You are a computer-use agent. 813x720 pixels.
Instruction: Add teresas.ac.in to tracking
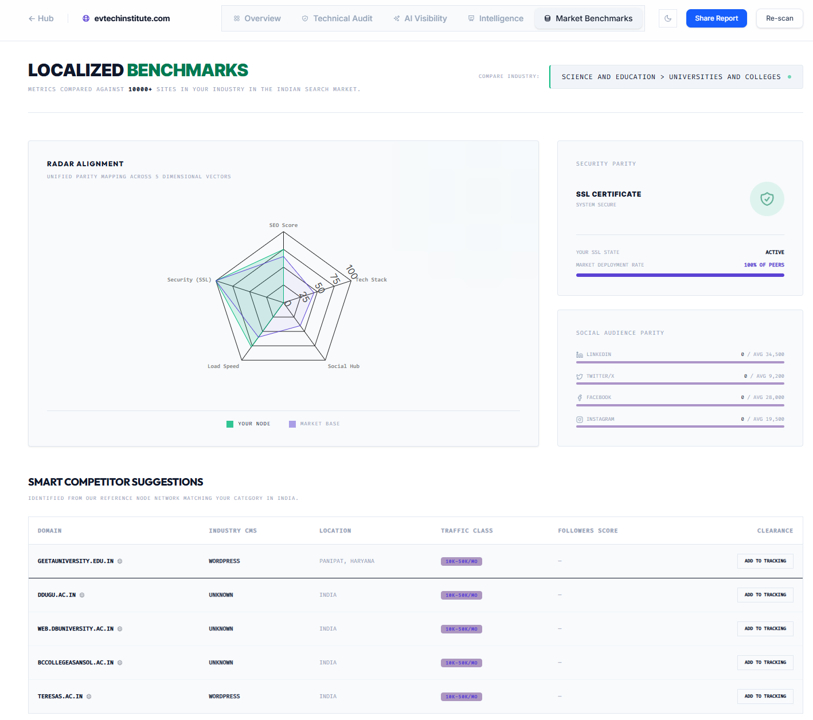[765, 696]
